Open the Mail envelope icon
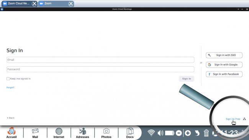Screen dimensions: 249x140 click(x=35, y=133)
